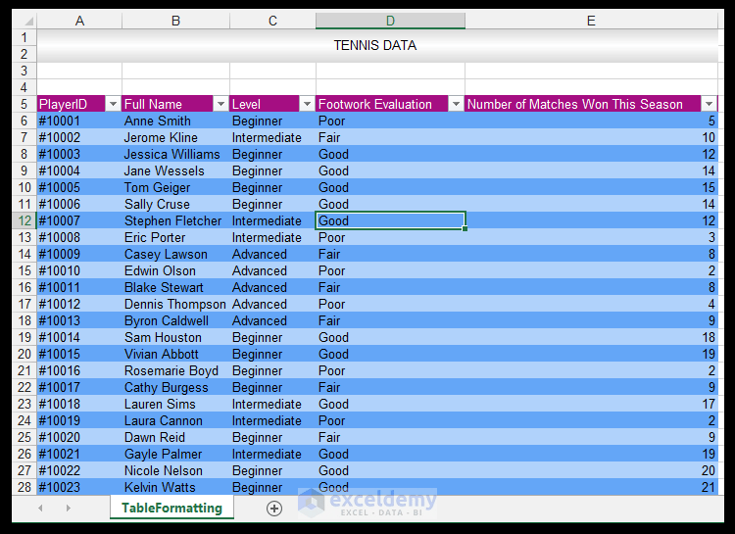Select the Tom Geiger cell
Viewport: 735px width, 534px height.
[x=175, y=187]
